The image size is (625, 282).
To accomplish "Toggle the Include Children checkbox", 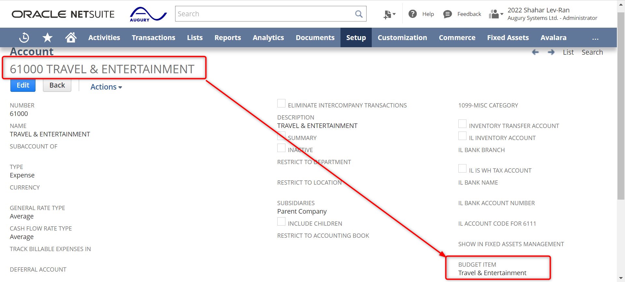I will (x=281, y=221).
